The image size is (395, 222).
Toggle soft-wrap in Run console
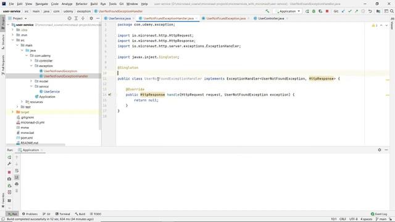[x=17, y=171]
